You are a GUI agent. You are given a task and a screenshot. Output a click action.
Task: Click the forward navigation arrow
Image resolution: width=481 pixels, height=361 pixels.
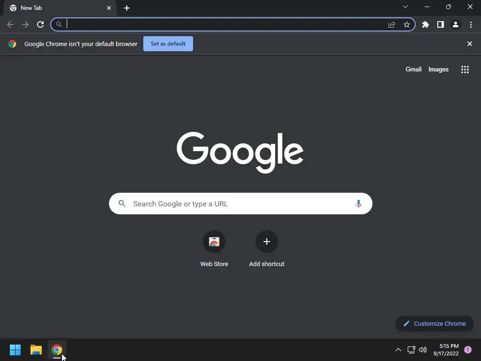click(25, 24)
